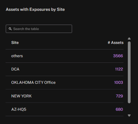Image resolution: width=138 pixels, height=124 pixels.
Task: Click the vertical scrollbar thumb
Action: pyautogui.click(x=129, y=72)
